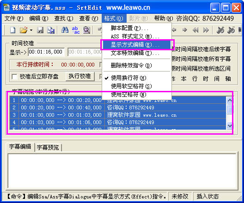The height and width of the screenshot is (203, 244).
Task: Click subtitle list scroll up arrow
Action: point(230,100)
